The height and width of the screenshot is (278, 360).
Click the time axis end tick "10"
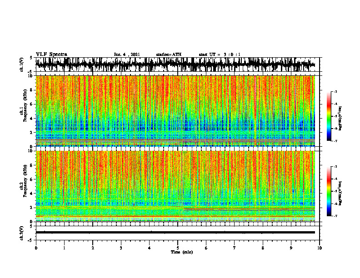click(320, 248)
